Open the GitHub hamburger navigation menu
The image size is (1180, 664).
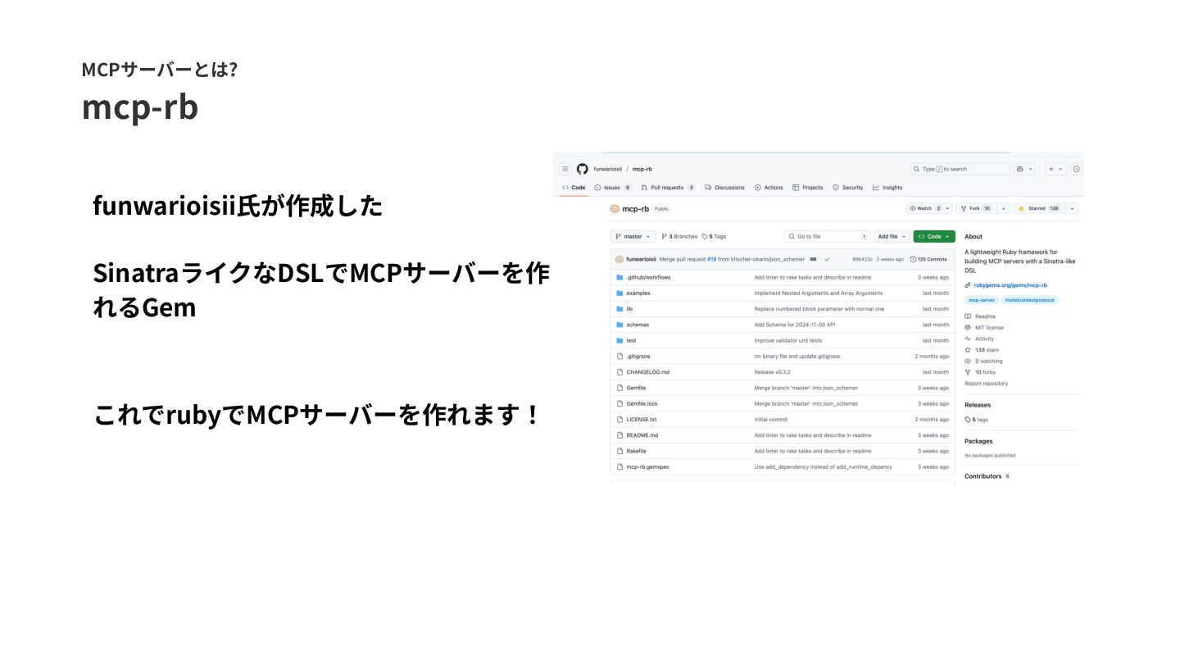point(565,169)
